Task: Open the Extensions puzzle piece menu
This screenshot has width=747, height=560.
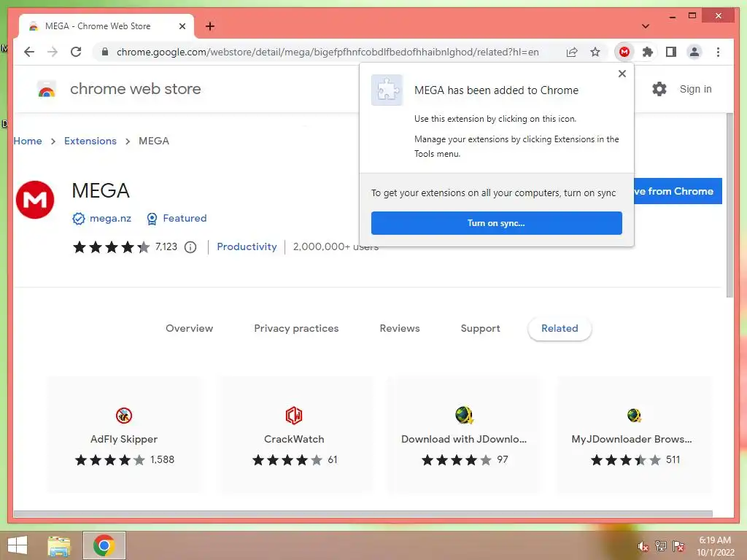Action: click(648, 52)
